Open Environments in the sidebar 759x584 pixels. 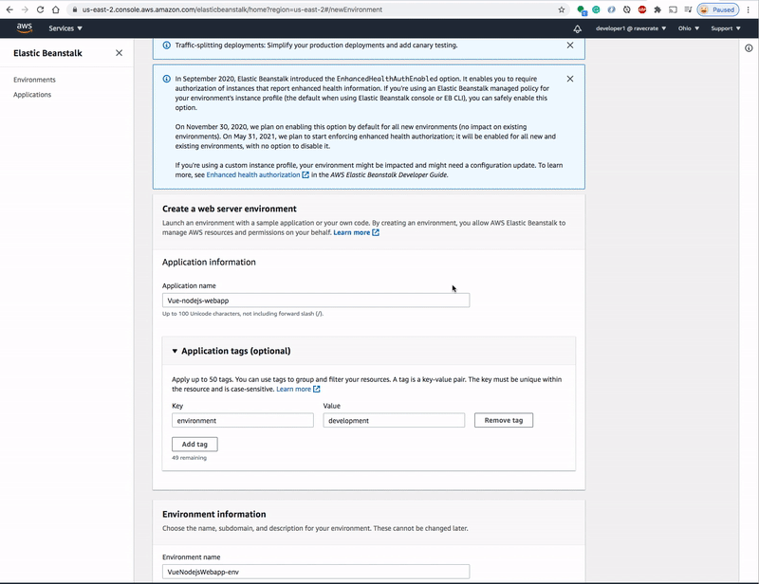click(x=34, y=80)
